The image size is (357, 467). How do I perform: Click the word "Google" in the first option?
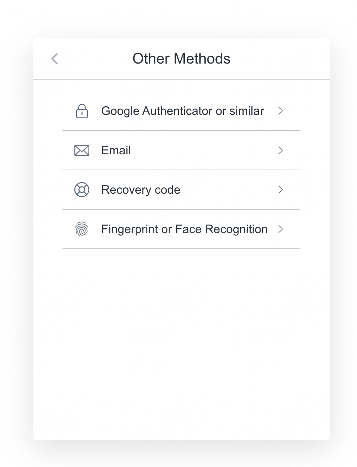120,111
